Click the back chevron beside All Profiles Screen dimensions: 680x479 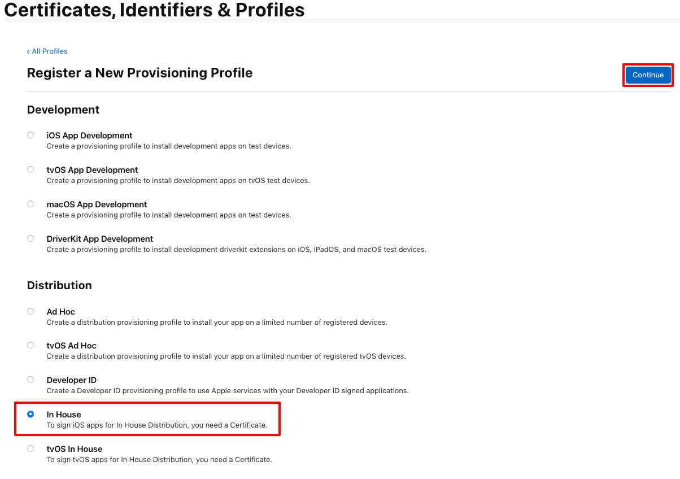coord(28,51)
